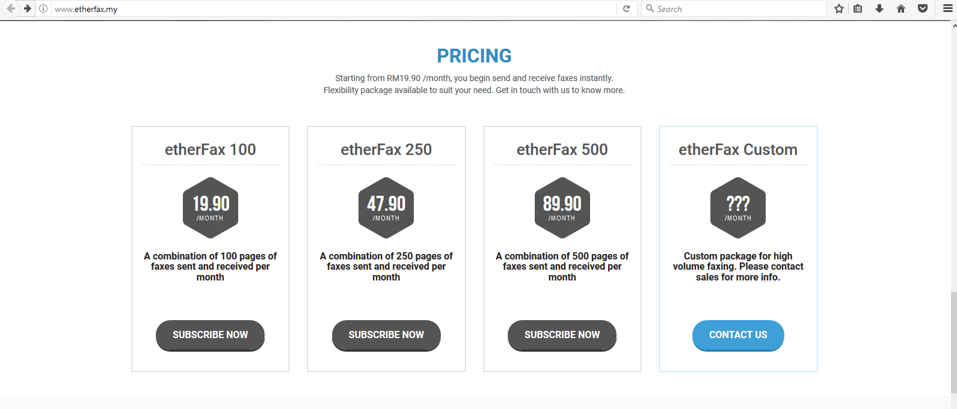Save page to Pocket
This screenshot has height=409, width=957.
coord(923,8)
